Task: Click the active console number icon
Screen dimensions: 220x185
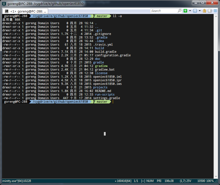Action: point(195,11)
